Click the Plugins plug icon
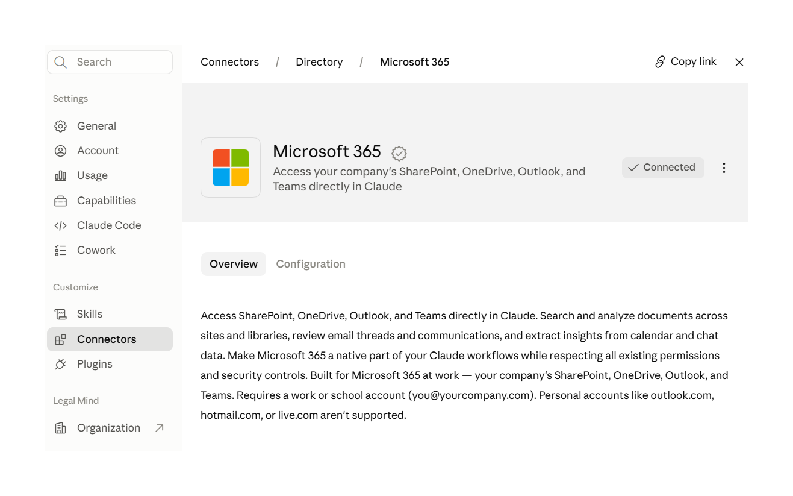793x496 pixels. coord(60,364)
